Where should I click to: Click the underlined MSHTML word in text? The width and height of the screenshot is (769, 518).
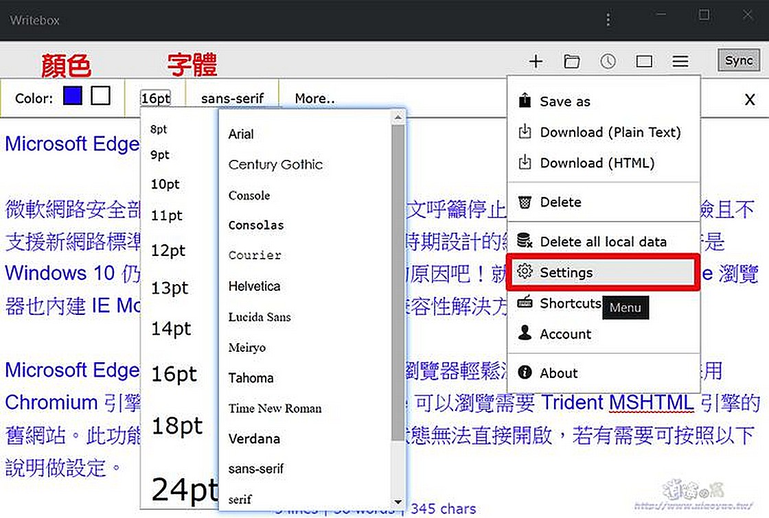(x=652, y=402)
